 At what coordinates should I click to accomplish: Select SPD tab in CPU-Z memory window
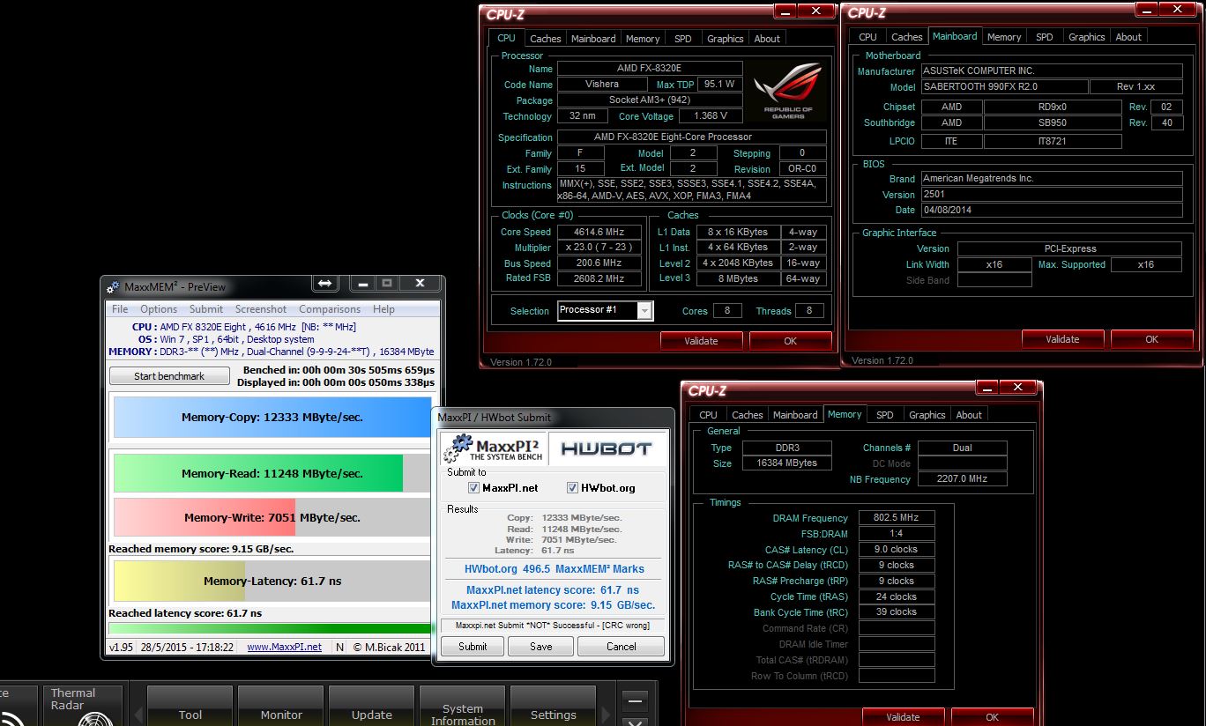pyautogui.click(x=885, y=415)
